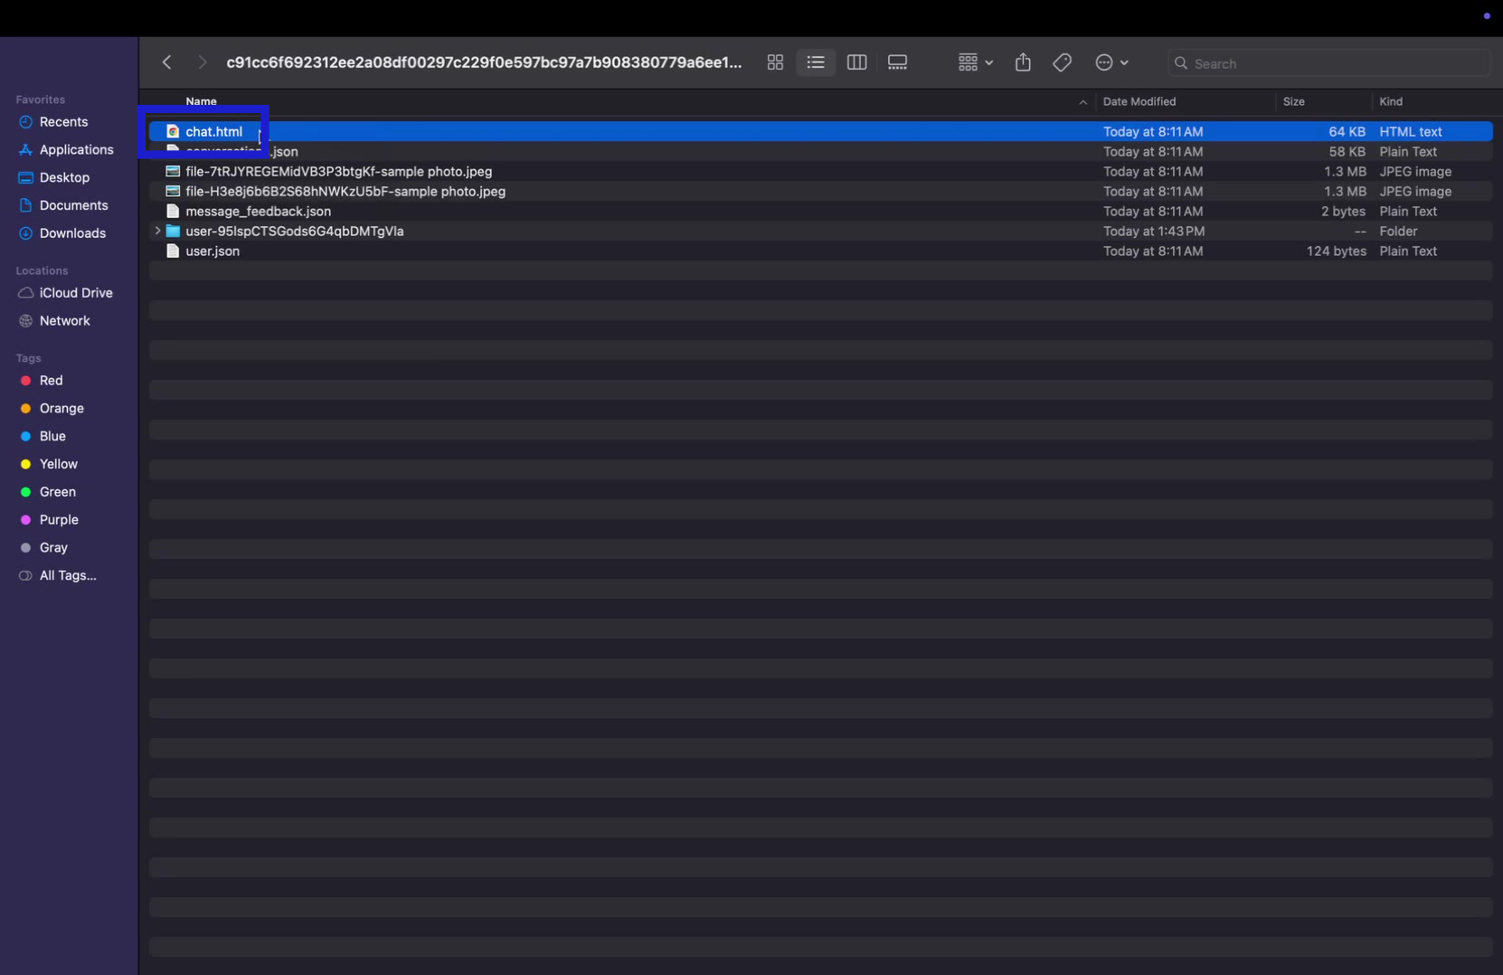Viewport: 1503px width, 975px height.
Task: Sort files by Date Modified
Action: [x=1140, y=101]
